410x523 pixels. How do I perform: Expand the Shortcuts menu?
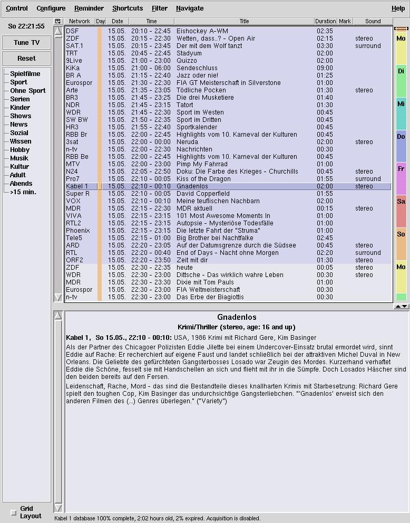(x=128, y=8)
